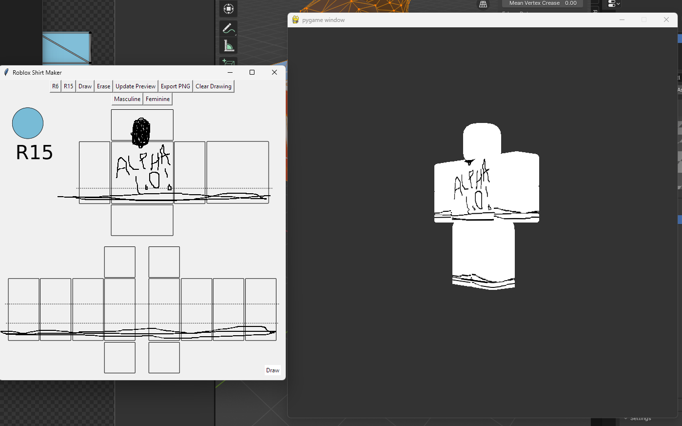Viewport: 682px width, 426px height.
Task: Click the R15 label under the color circle
Action: (x=34, y=153)
